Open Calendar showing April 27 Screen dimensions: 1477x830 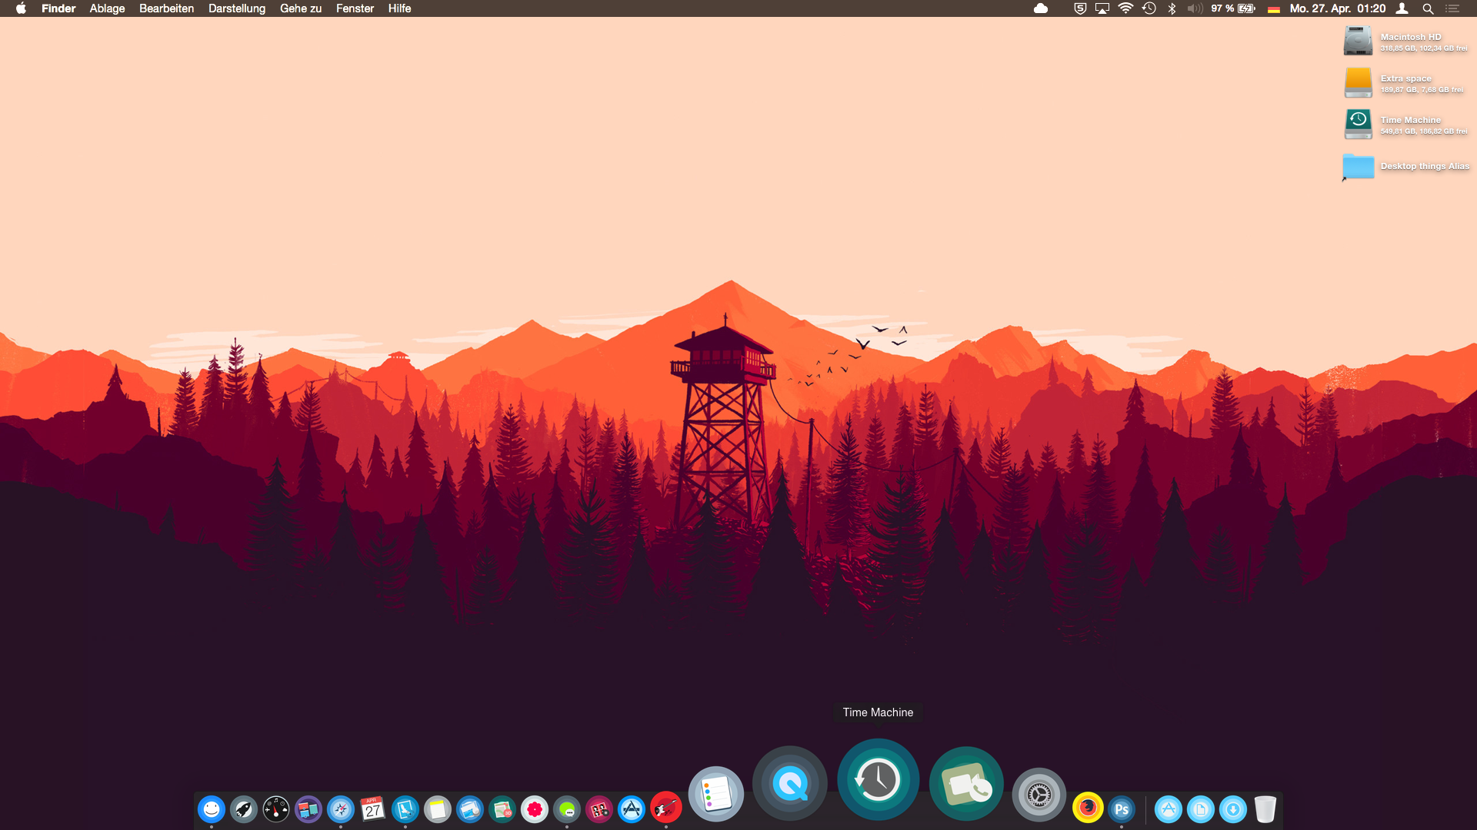coord(373,809)
